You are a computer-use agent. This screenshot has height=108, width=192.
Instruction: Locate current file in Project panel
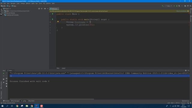tap(39, 9)
